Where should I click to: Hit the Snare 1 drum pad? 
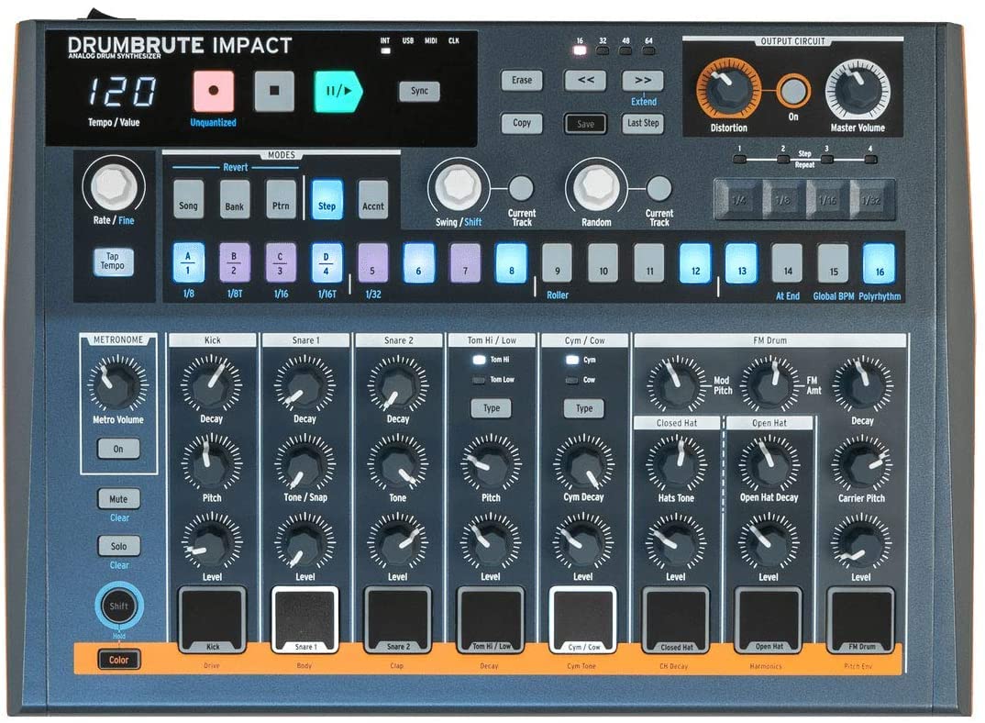tap(304, 619)
